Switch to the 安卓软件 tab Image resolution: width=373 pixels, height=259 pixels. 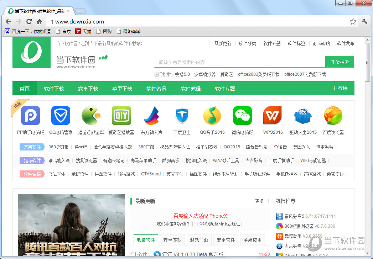click(x=226, y=240)
